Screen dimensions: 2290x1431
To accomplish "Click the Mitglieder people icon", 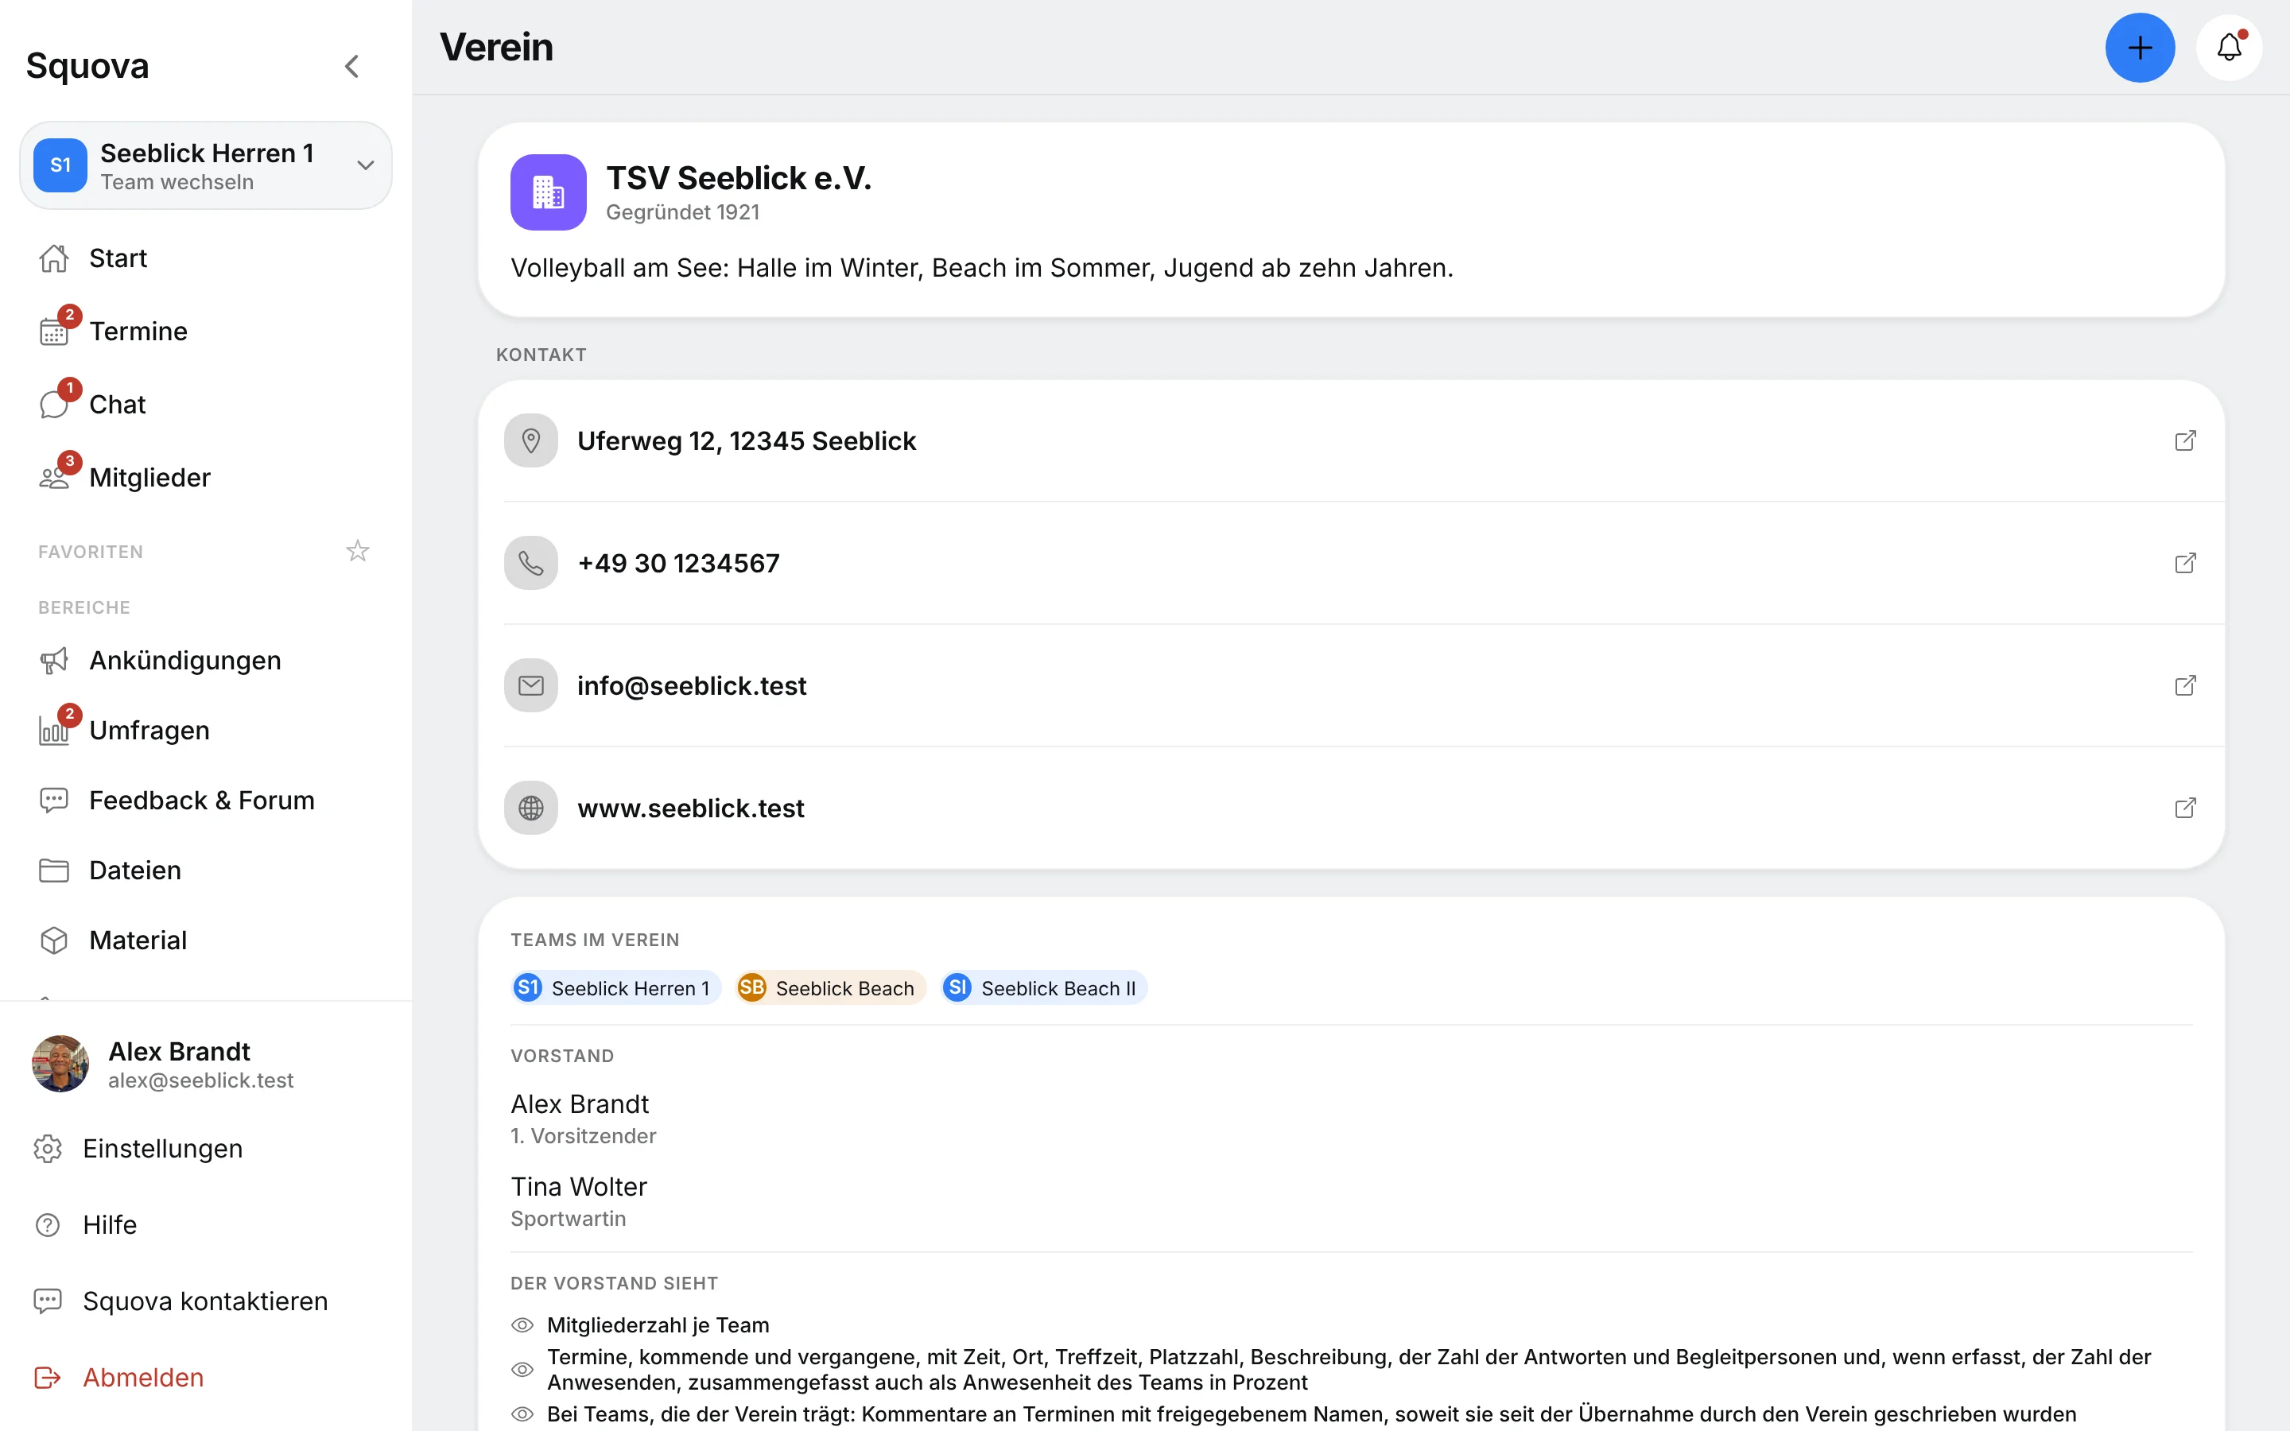I will coord(54,478).
